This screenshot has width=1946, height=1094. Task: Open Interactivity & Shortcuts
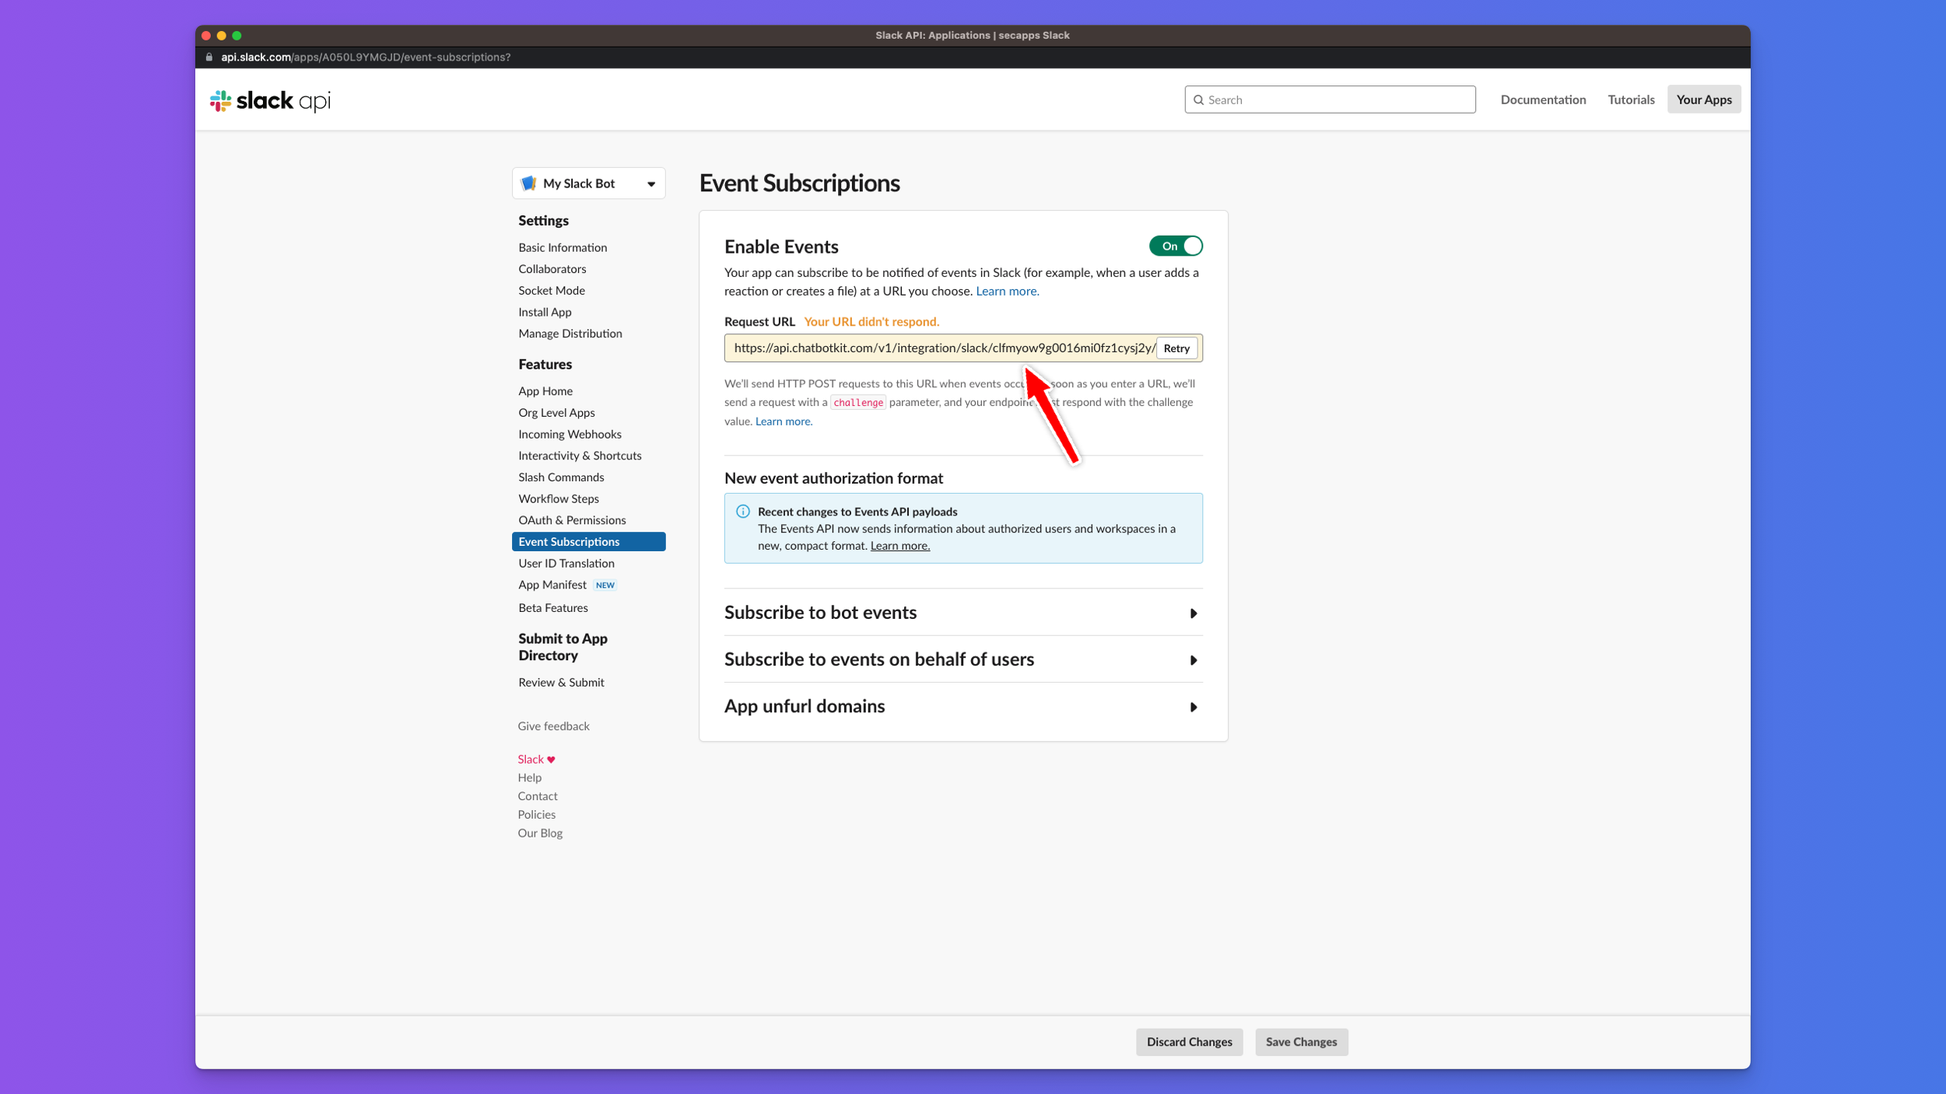point(580,456)
